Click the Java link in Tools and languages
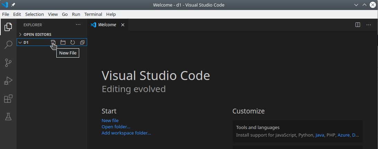The height and width of the screenshot is (149, 378). (320, 135)
